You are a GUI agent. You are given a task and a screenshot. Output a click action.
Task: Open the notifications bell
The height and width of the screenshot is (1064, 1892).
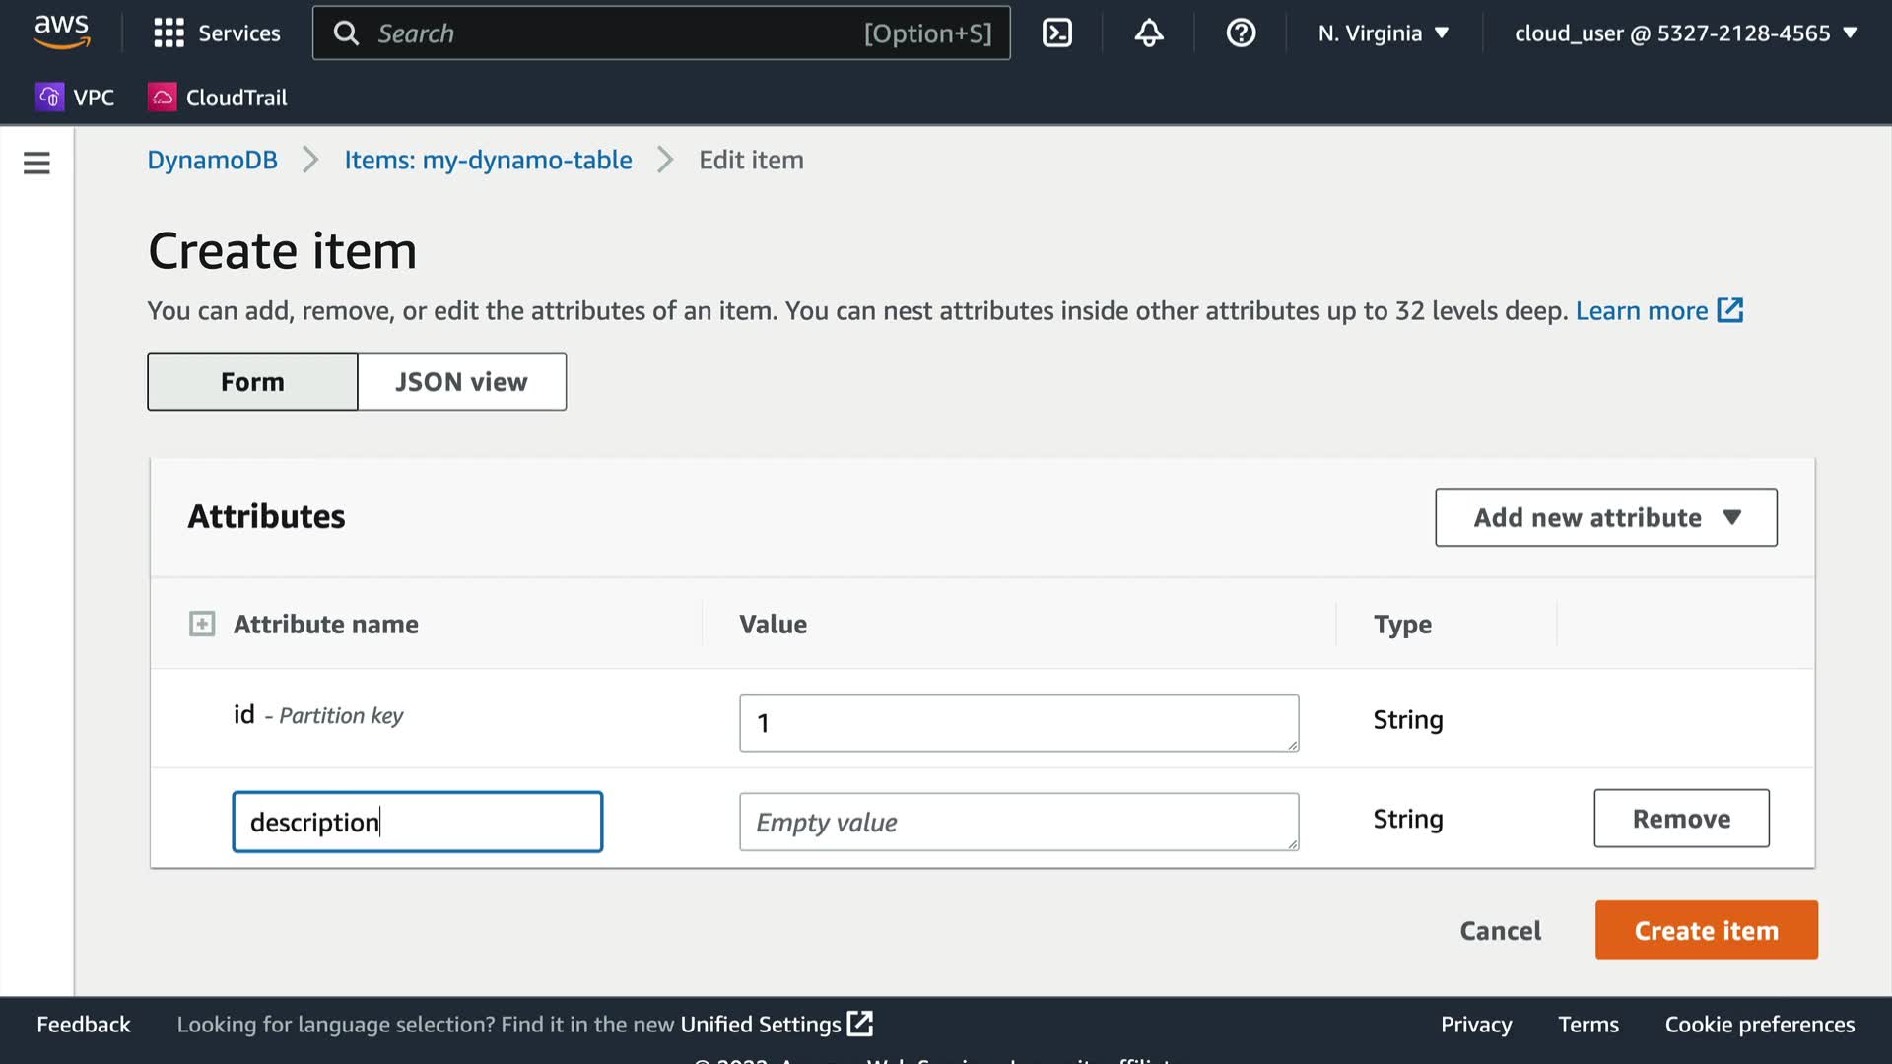click(x=1148, y=33)
